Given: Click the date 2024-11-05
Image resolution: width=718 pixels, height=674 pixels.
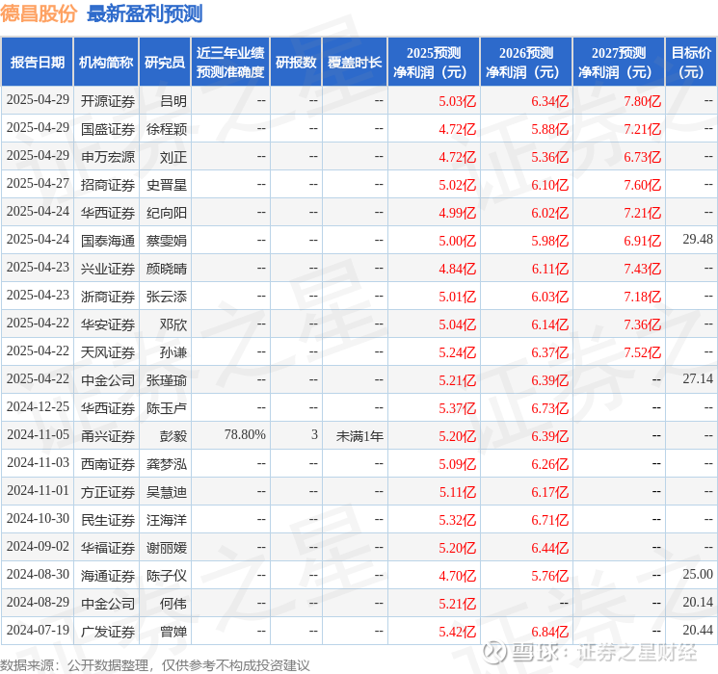Looking at the screenshot, I should (x=38, y=434).
